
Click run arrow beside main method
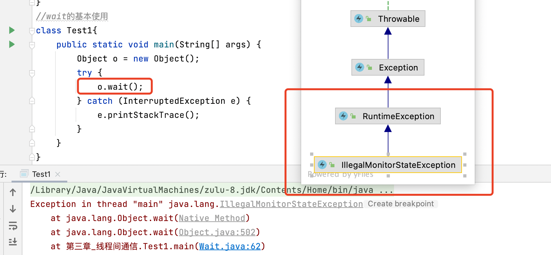tap(12, 45)
